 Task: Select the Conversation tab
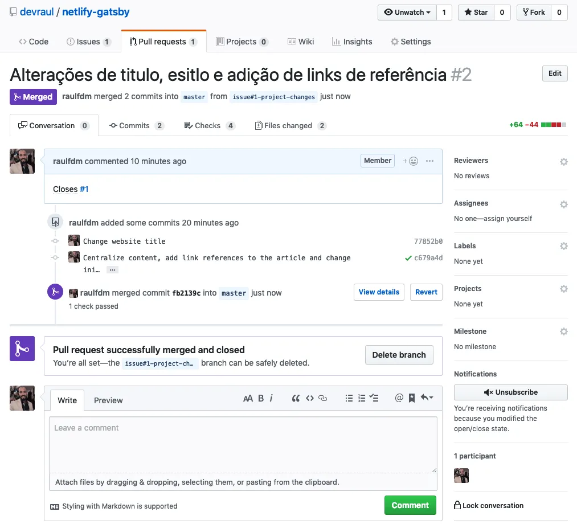point(54,125)
